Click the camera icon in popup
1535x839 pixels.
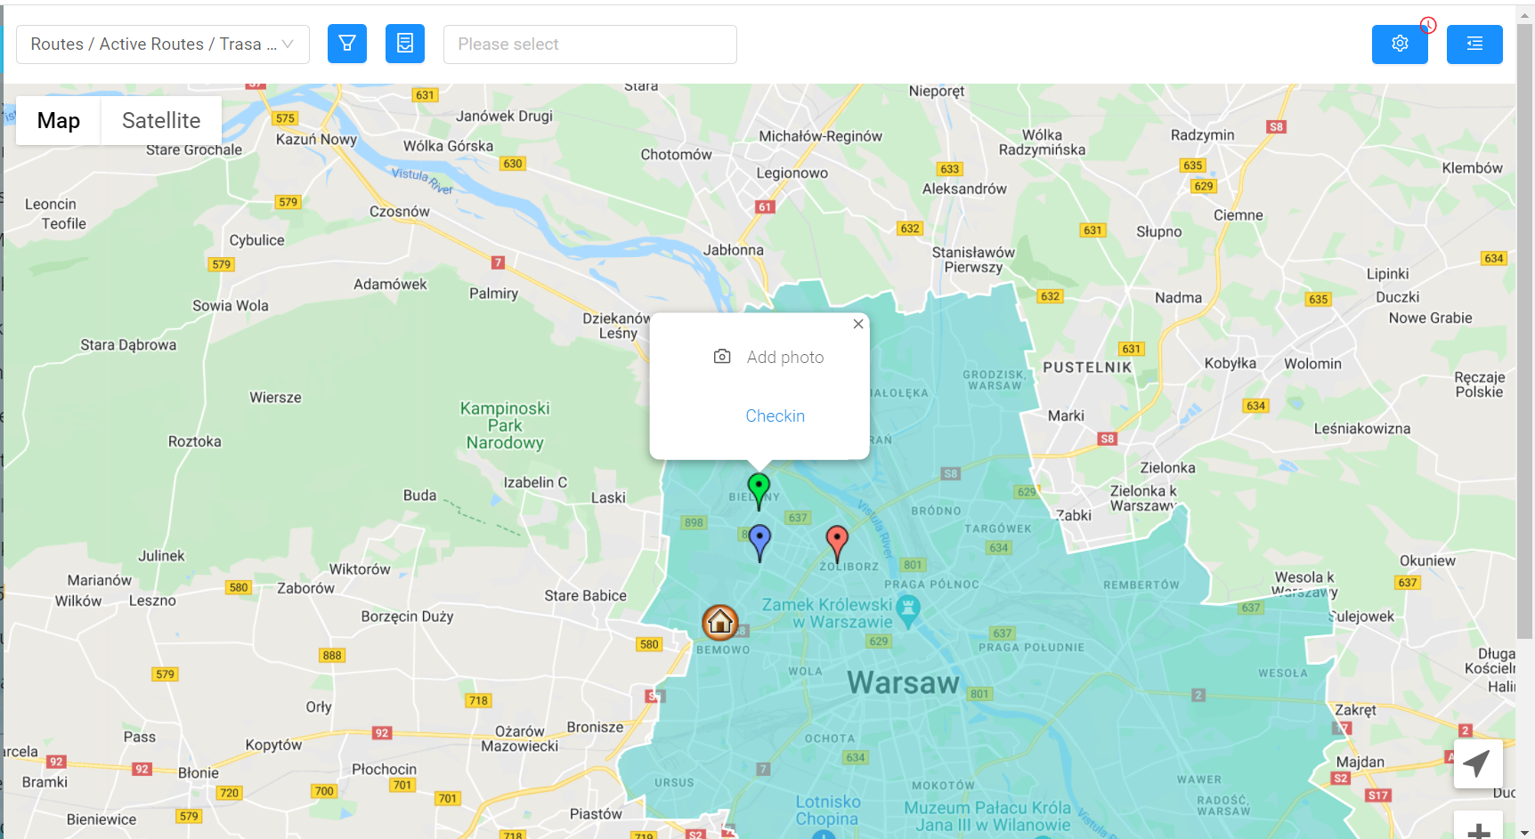click(722, 357)
